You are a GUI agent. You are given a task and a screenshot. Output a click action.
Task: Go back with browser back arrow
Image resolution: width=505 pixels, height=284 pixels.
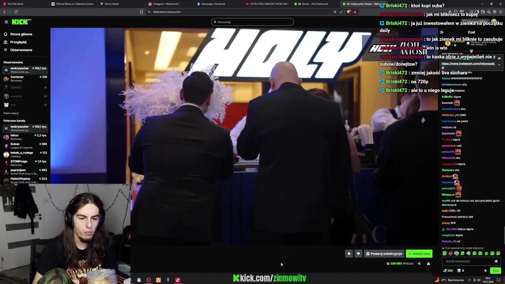(5, 12)
